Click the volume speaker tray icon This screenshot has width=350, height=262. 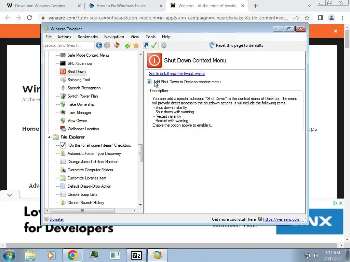315,256
